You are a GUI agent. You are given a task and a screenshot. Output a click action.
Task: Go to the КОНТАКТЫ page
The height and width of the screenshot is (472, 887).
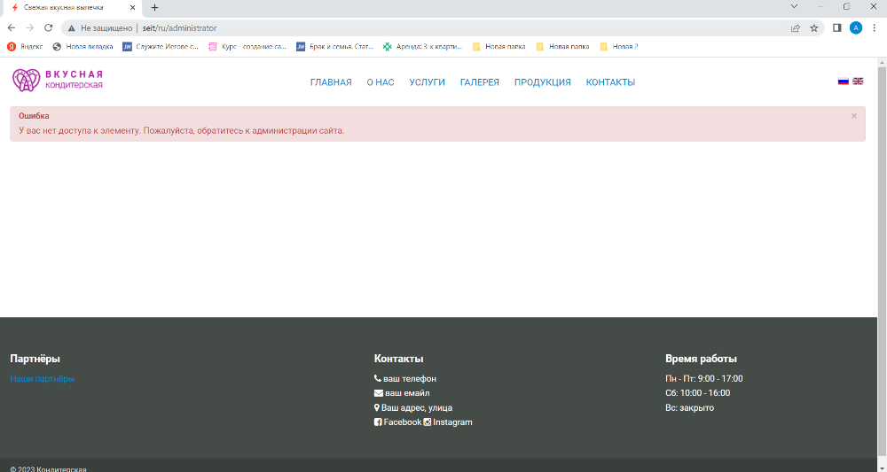coord(610,82)
